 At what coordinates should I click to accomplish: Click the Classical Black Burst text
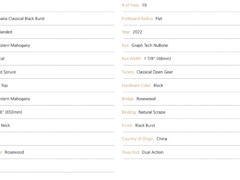(x=26, y=19)
